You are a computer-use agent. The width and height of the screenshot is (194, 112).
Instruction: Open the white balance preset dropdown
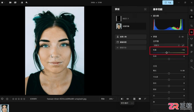tap(167, 45)
